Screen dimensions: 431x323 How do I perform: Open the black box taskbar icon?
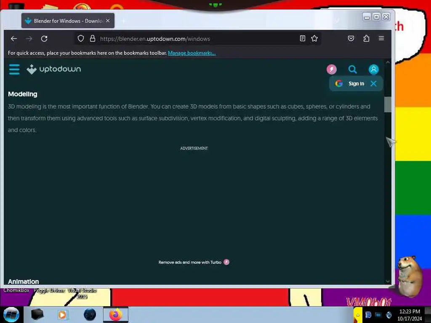tap(37, 315)
